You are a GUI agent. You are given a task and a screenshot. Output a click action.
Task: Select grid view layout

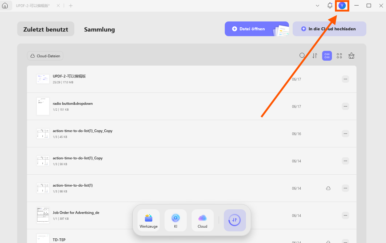point(339,56)
